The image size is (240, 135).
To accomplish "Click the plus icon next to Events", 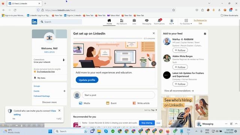I will pyautogui.click(x=64, y=91).
